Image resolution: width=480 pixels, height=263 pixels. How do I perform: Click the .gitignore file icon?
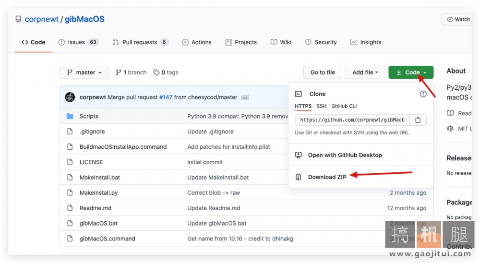pyautogui.click(x=70, y=131)
